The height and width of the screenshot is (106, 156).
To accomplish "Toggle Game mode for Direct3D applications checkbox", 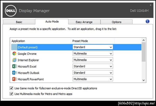I will coord(11,88).
